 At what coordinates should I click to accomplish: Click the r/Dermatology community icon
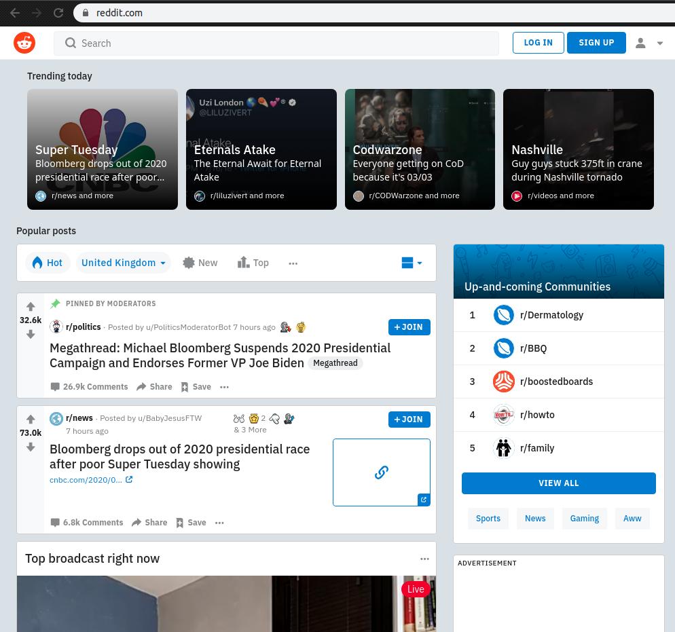tap(504, 315)
